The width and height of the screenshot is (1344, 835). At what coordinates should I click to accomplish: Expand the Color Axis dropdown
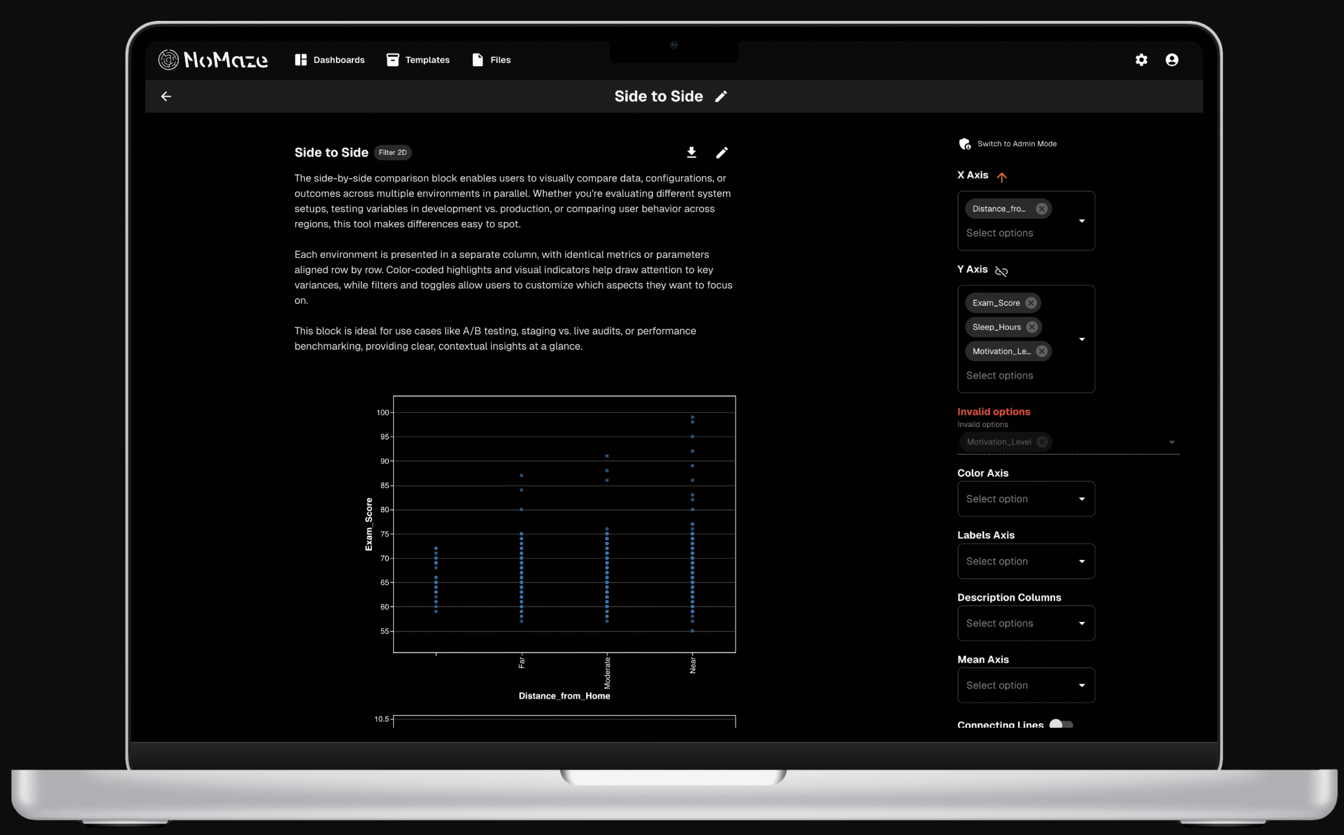tap(1025, 499)
